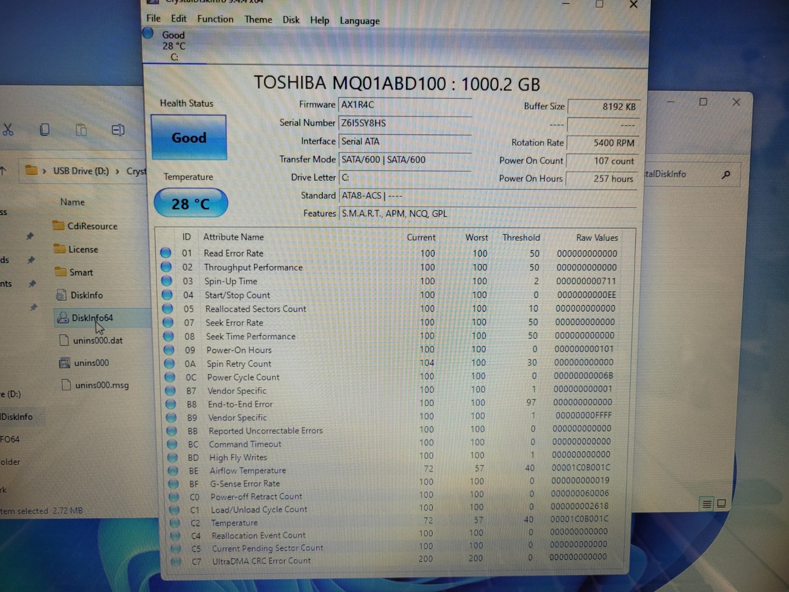Screen dimensions: 789x592
Task: Click the status icon for Seek Error Rate
Action: pyautogui.click(x=168, y=322)
